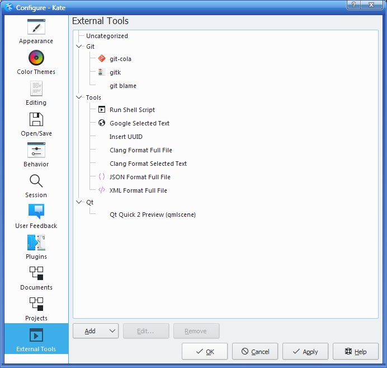Select the Google Selected Text label
The image size is (387, 368).
(x=139, y=123)
